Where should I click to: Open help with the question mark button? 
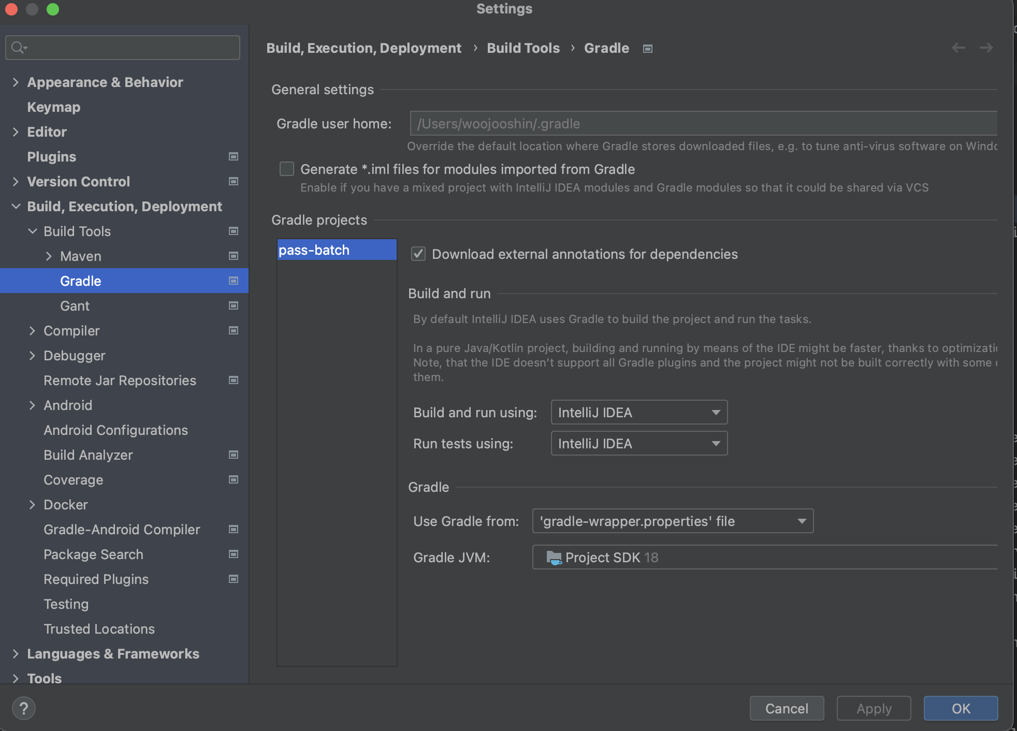pos(24,708)
